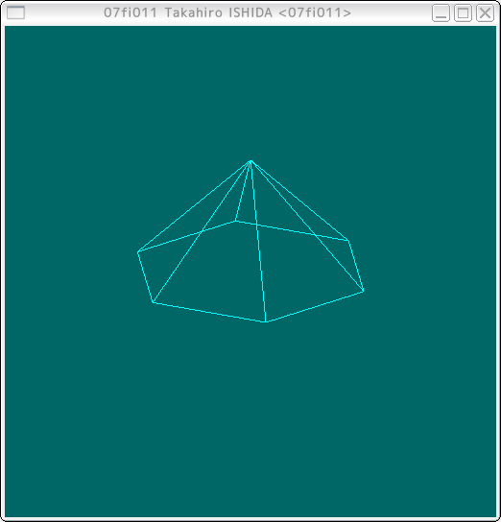Select the short right base edge of hexagon
Image resolution: width=501 pixels, height=522 pixels.
click(x=355, y=266)
